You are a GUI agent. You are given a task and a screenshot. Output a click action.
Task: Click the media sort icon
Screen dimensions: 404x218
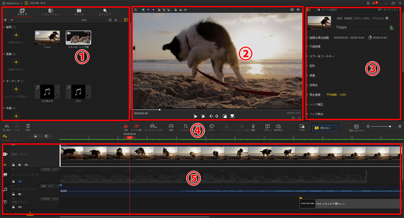coord(116,20)
